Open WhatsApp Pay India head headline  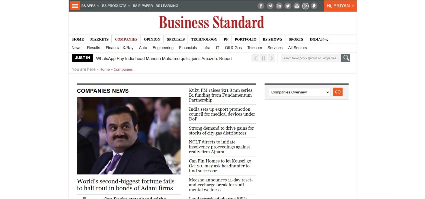tap(164, 59)
